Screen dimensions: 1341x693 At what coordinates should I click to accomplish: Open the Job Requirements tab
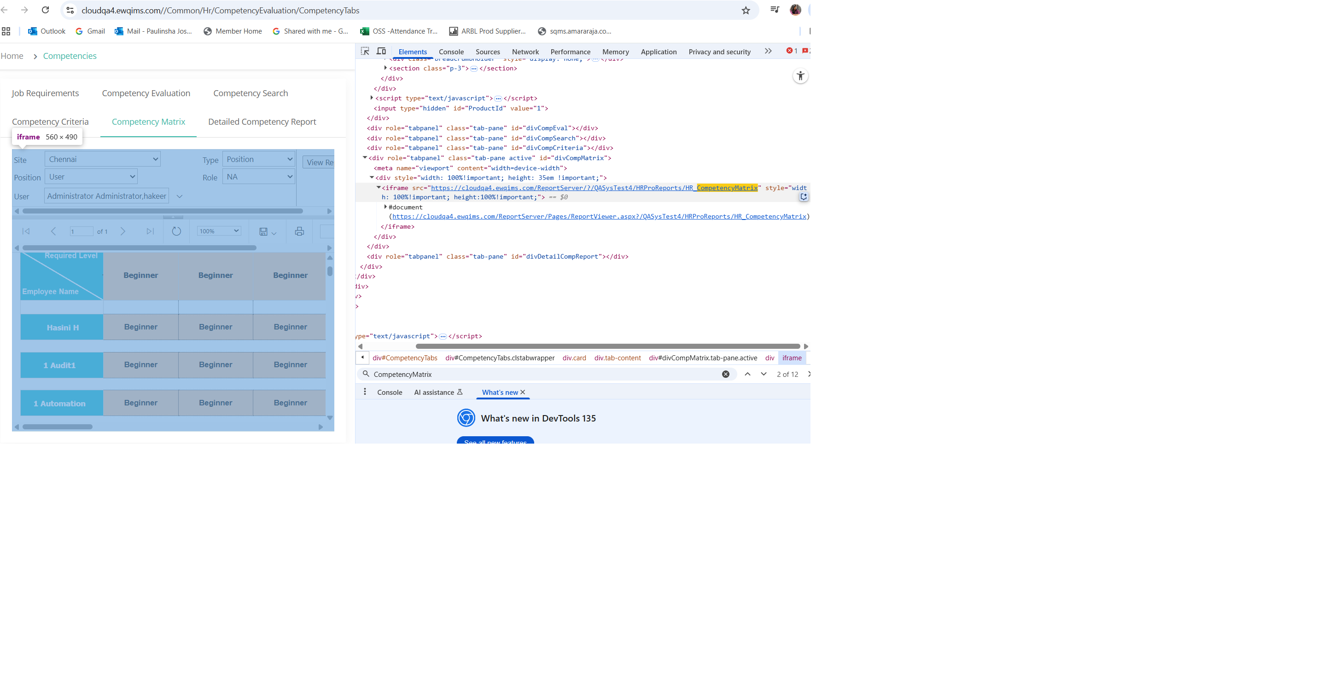45,93
